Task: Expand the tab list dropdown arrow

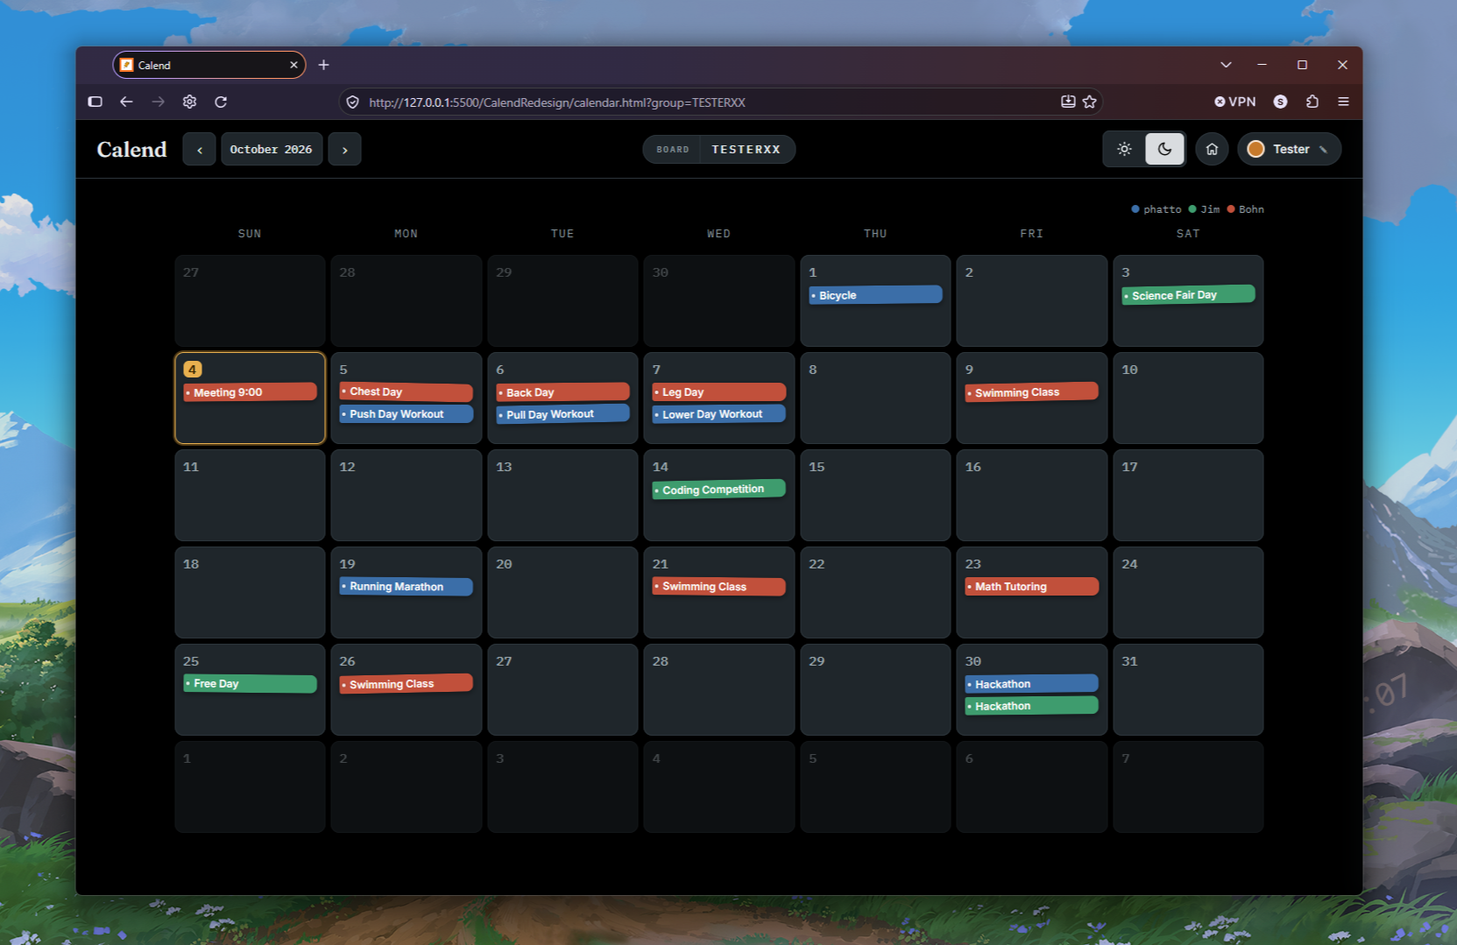Action: [x=1226, y=65]
